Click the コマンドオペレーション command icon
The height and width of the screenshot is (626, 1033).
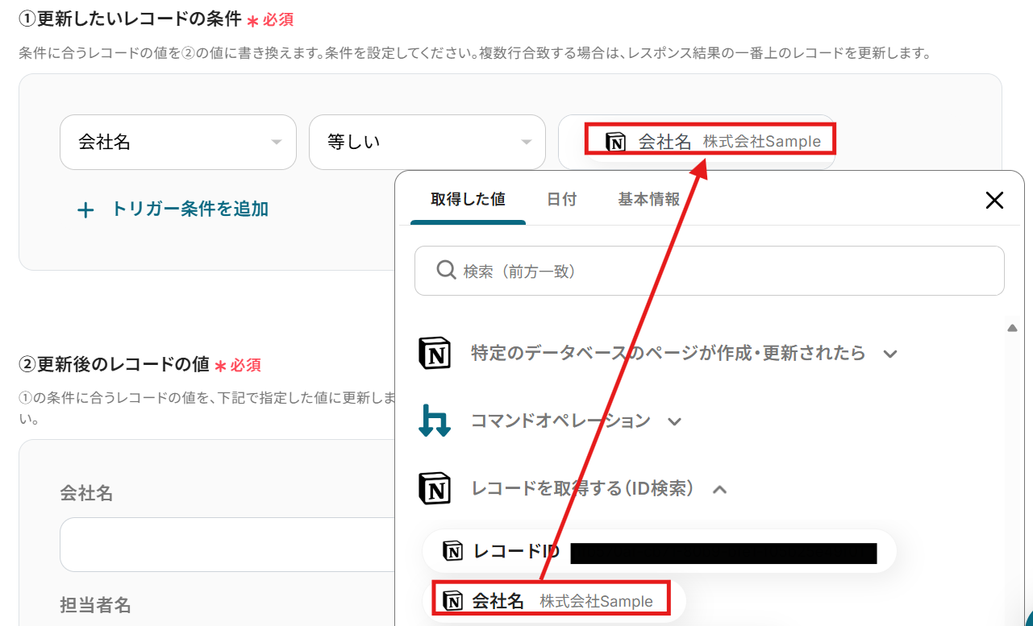click(435, 421)
